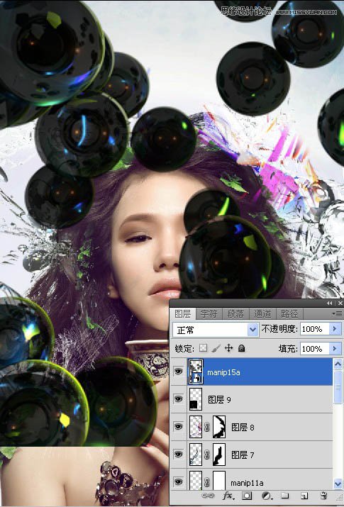344x507 pixels.
Task: Create a new layer with the page icon
Action: pyautogui.click(x=304, y=496)
